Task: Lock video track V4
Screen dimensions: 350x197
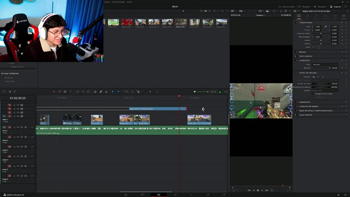Action: (14, 105)
